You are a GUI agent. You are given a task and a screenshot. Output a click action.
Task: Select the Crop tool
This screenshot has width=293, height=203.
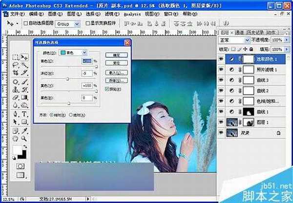pyautogui.click(x=16, y=72)
